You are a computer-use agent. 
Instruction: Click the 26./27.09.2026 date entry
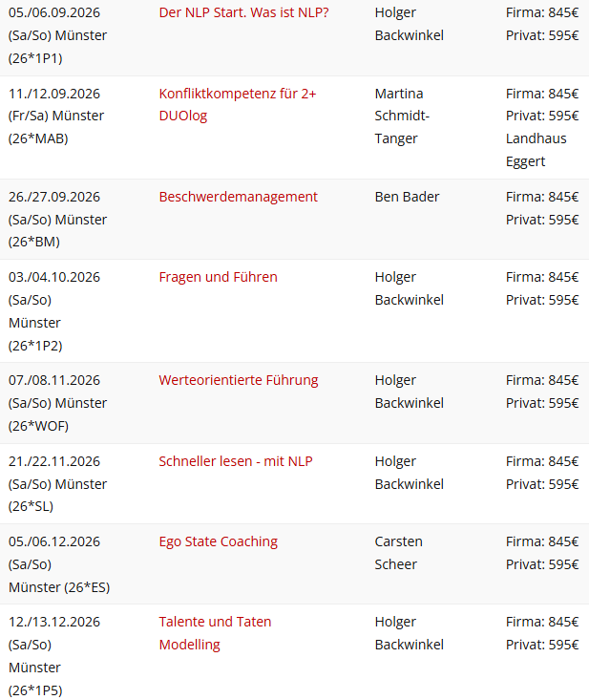coord(54,197)
